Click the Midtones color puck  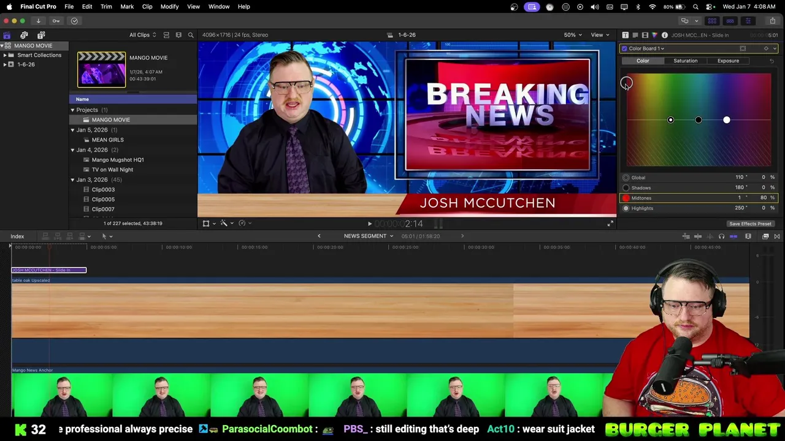click(626, 83)
